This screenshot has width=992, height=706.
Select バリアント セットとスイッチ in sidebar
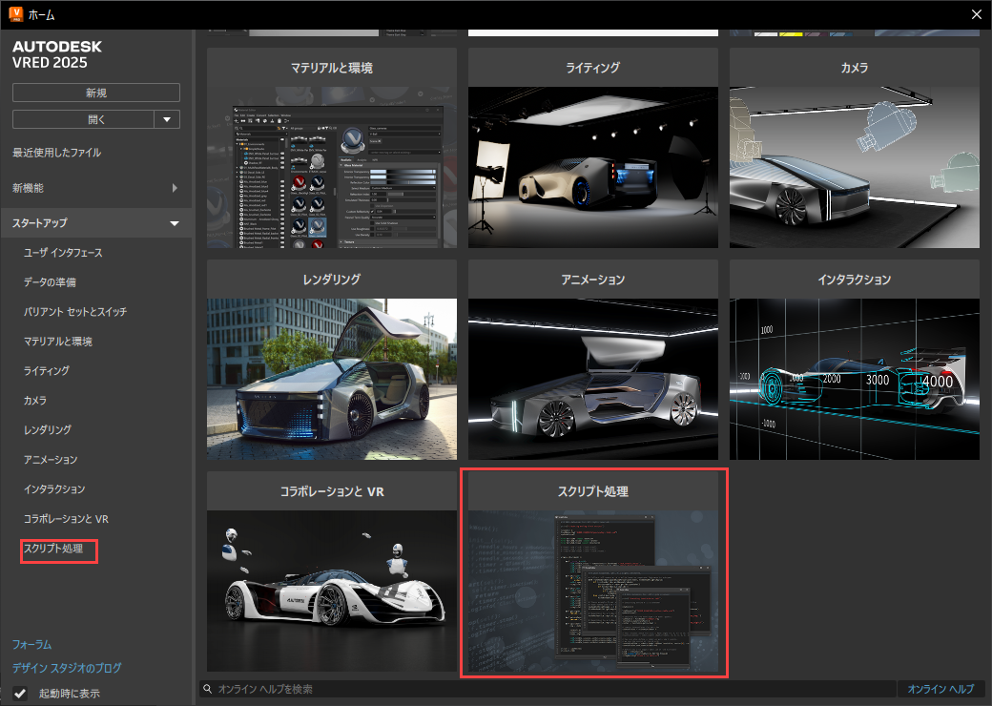coord(75,312)
